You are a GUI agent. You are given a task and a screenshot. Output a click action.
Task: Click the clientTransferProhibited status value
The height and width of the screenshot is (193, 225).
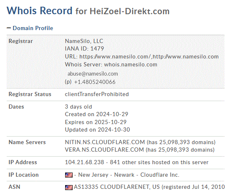(x=97, y=94)
